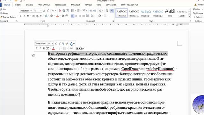204x115 pixels.
Task: Apply the Heading 1 style
Action: [x=146, y=13]
